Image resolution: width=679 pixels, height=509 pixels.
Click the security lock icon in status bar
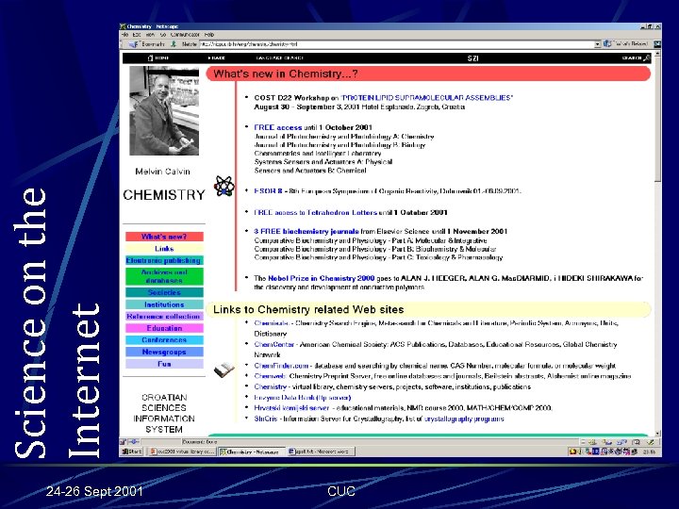coord(123,442)
